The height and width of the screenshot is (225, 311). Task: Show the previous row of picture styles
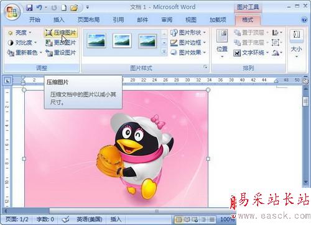[x=164, y=33]
